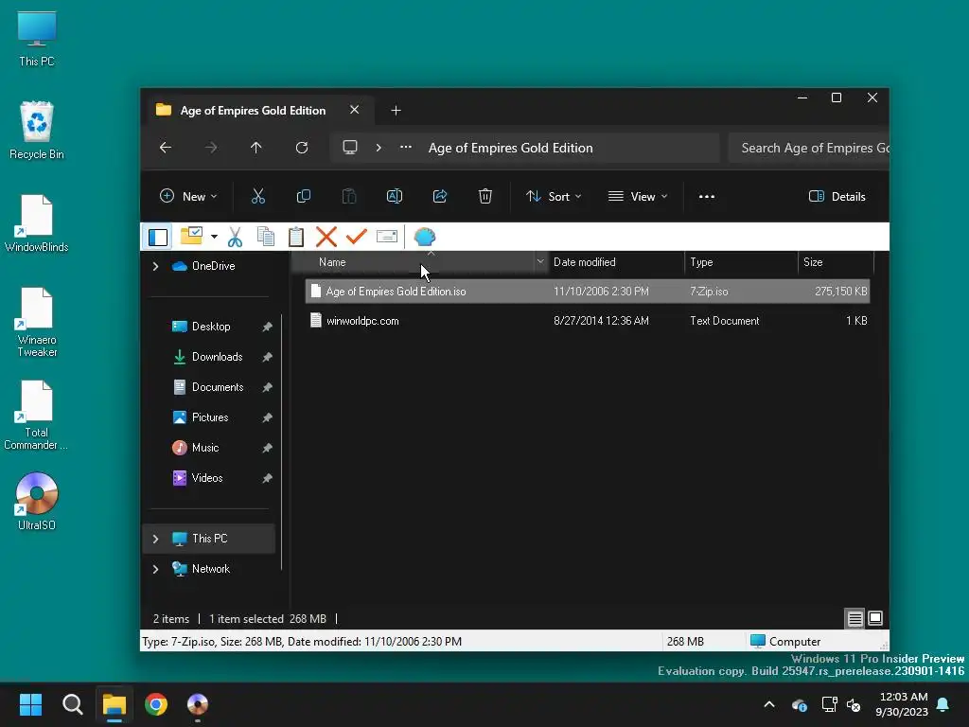
Task: Toggle the navigation pane classic toolbar button
Action: point(158,237)
